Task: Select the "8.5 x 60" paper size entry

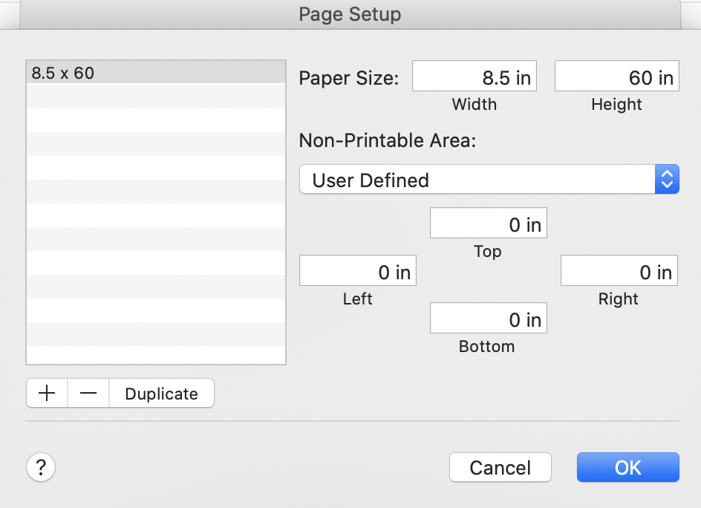Action: [156, 73]
